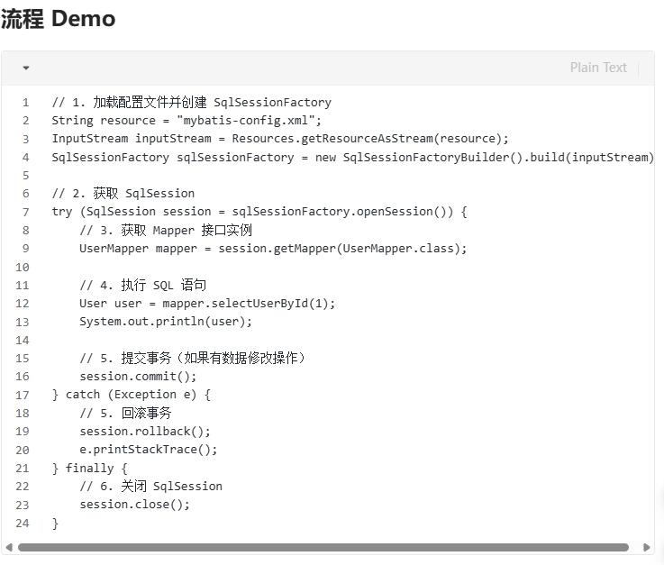Click the SqlSessionFactoryBuilder().build line
Image resolution: width=664 pixels, height=565 pixels.
pos(352,158)
